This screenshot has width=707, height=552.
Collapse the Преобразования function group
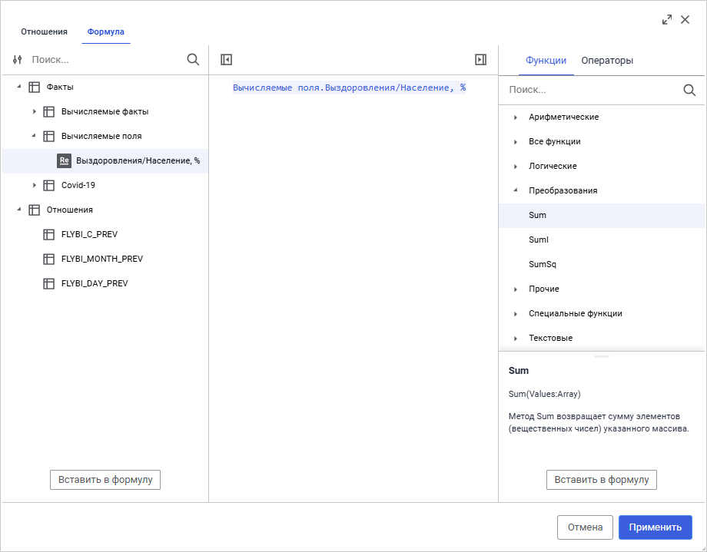[x=516, y=190]
